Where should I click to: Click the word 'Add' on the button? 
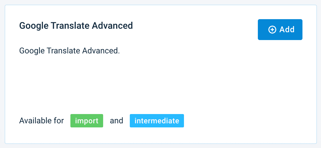[x=287, y=30]
